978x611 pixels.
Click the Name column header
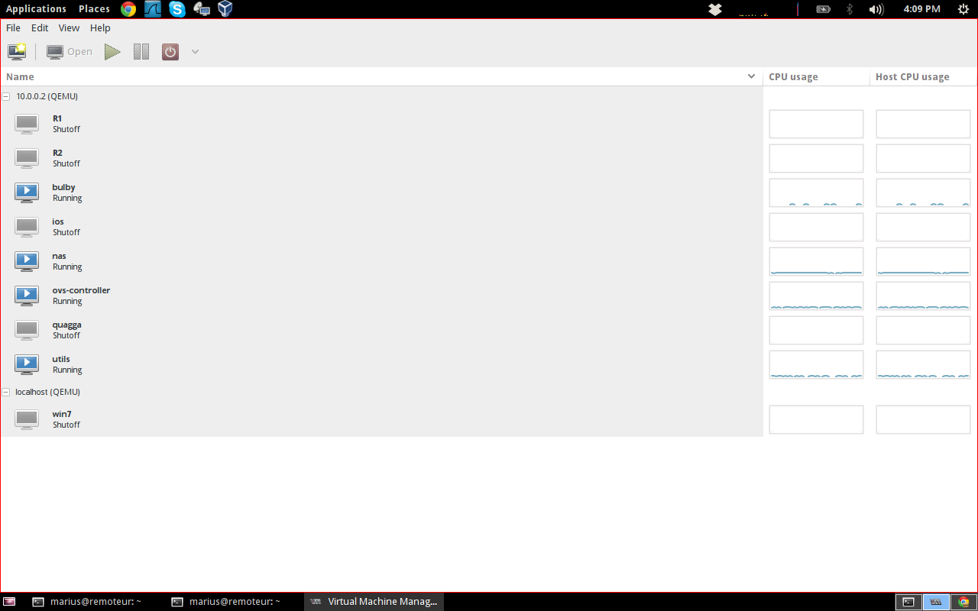pyautogui.click(x=381, y=76)
